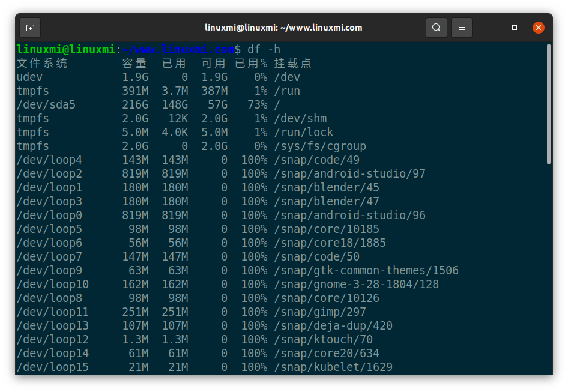Click the 73% usage value
Viewport: 568px width, 392px height.
(x=258, y=104)
